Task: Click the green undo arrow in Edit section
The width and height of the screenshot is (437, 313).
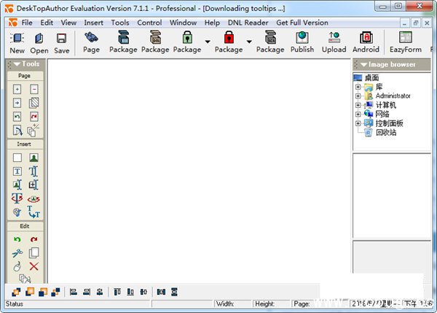Action: coord(17,239)
